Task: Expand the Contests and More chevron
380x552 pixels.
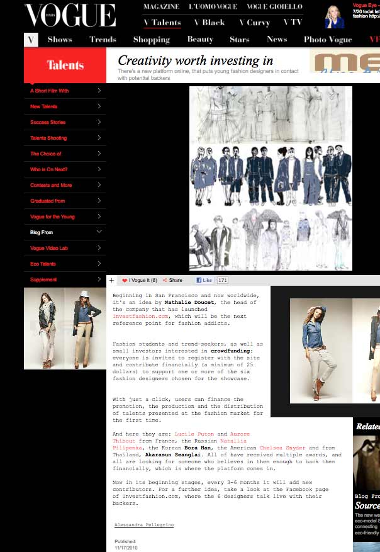Action: (x=99, y=185)
